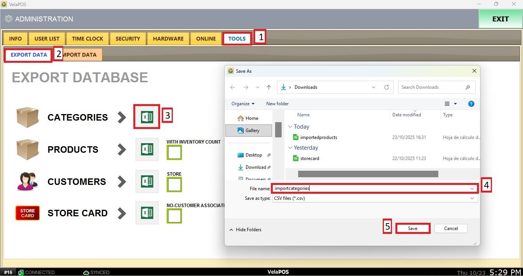Click the horizontal scrollbar in file list

click(x=368, y=174)
